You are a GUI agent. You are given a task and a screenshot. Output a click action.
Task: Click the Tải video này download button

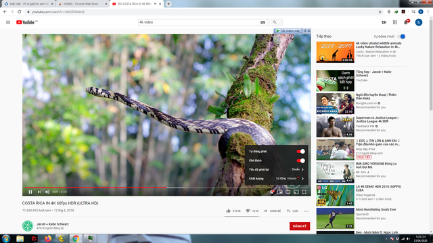click(288, 30)
